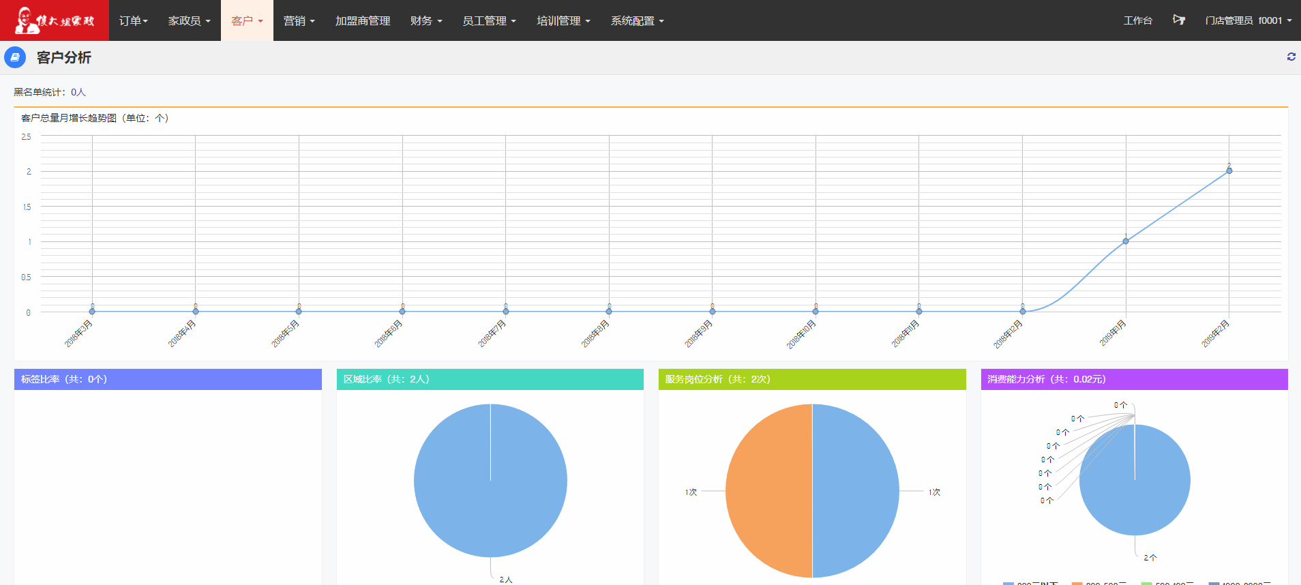The height and width of the screenshot is (585, 1301).
Task: Click the 2018年6月 data point
Action: click(402, 312)
